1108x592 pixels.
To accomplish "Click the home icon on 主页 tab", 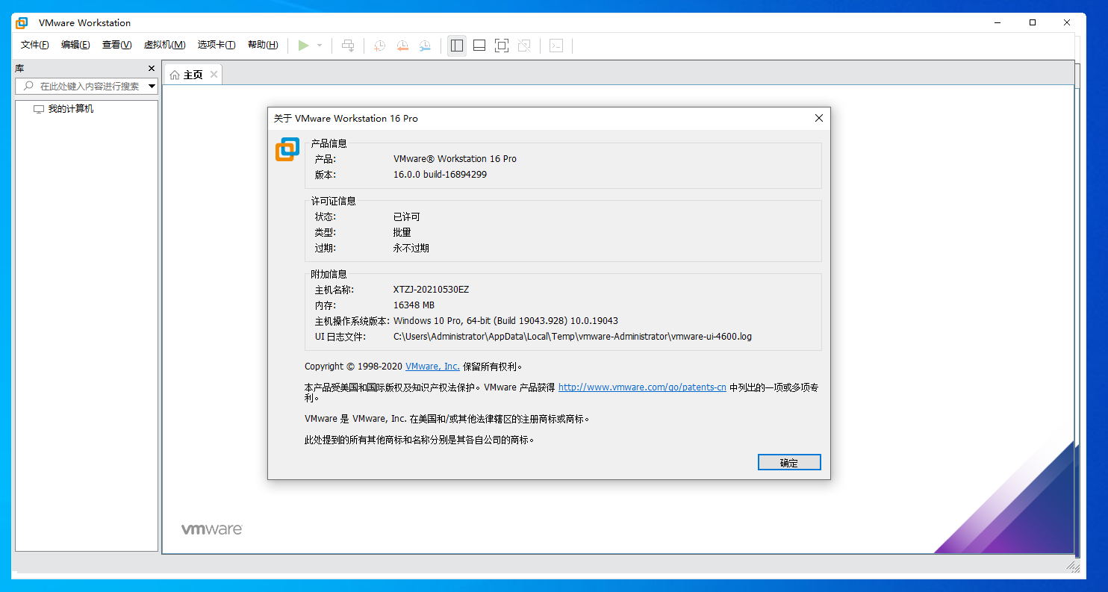I will pos(175,75).
